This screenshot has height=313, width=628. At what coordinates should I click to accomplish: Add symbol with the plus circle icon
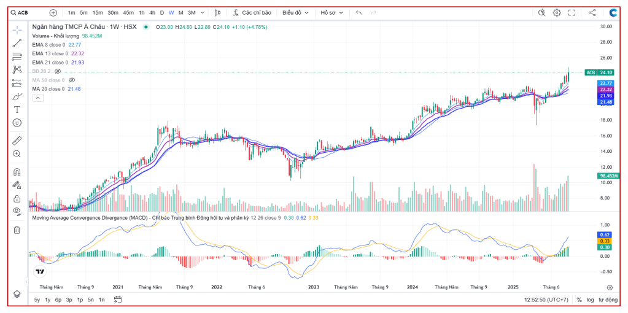tap(53, 12)
